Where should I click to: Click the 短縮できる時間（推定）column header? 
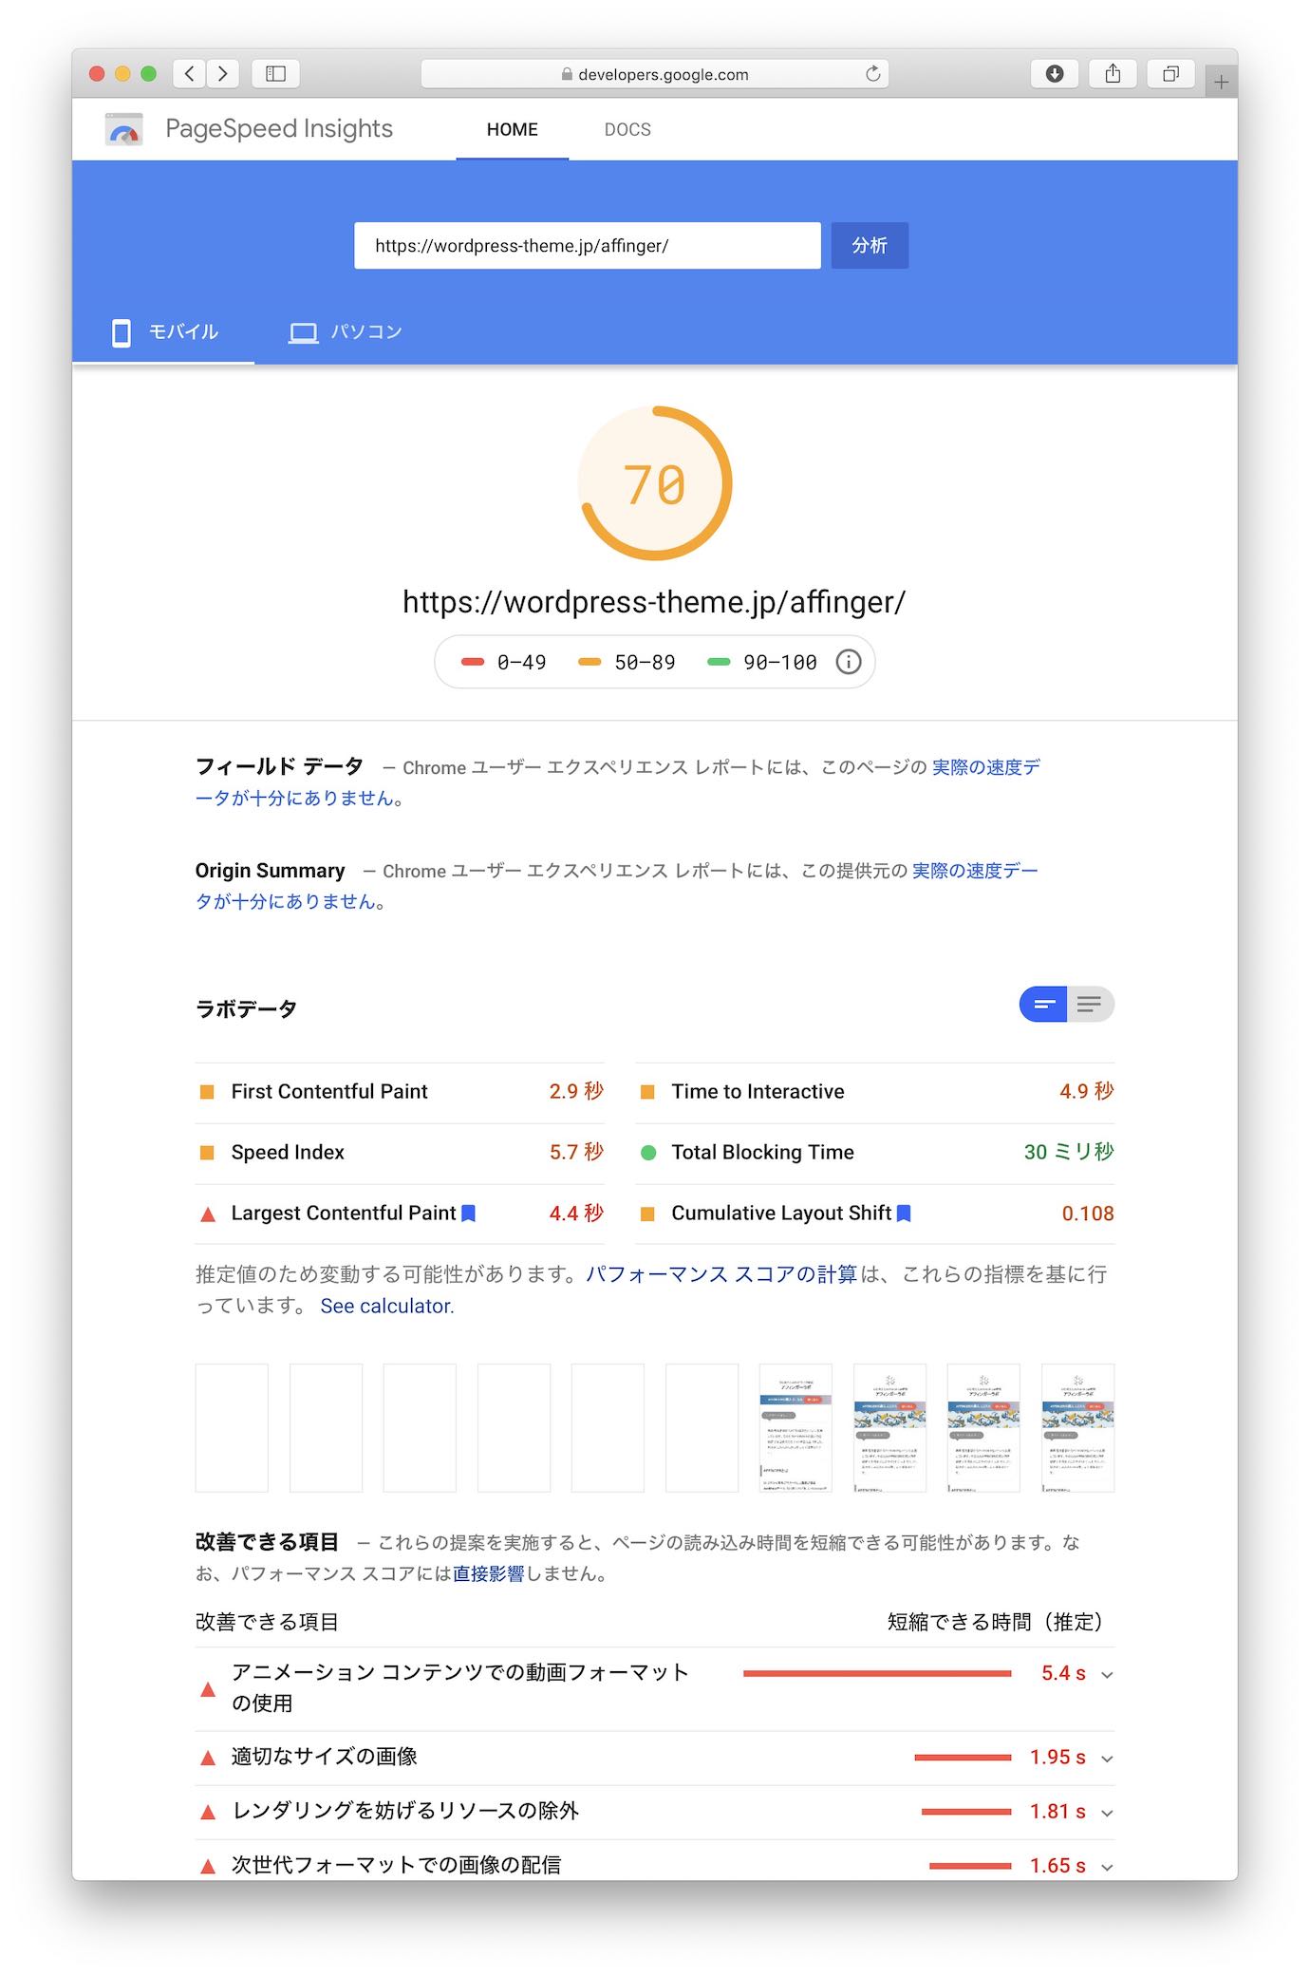click(x=995, y=1622)
